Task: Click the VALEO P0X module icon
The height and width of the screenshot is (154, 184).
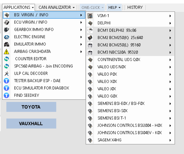Action: pyautogui.click(x=90, y=74)
